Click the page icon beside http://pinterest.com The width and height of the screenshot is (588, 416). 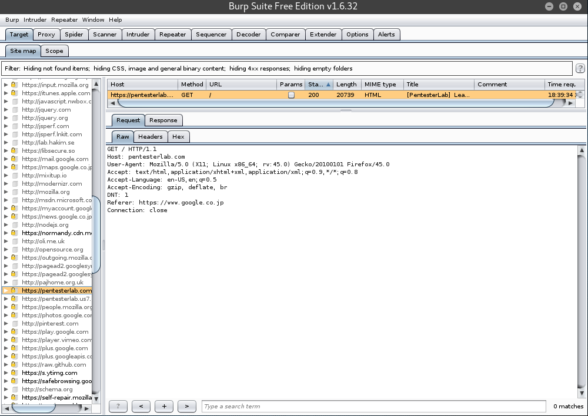tap(15, 323)
